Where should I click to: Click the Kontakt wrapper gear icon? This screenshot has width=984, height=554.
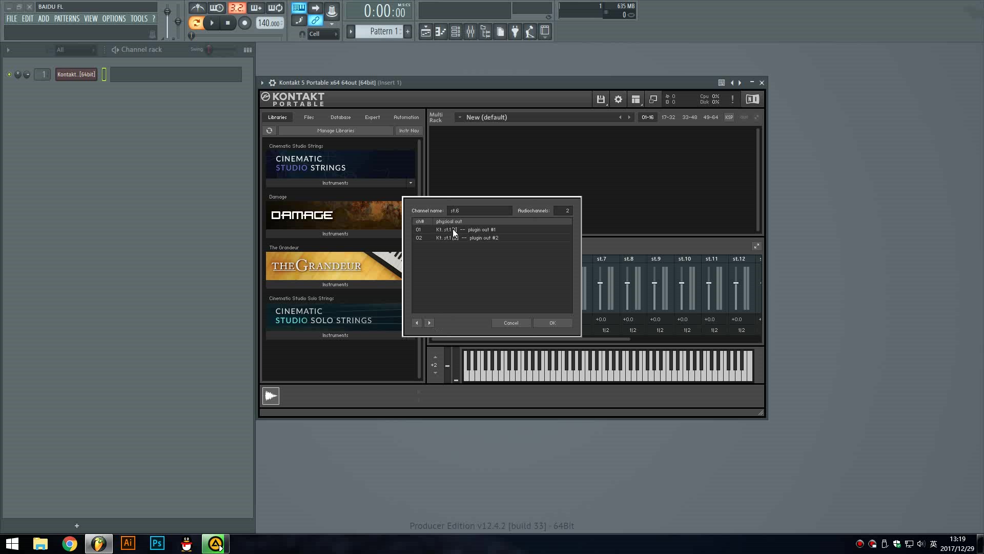click(273, 83)
